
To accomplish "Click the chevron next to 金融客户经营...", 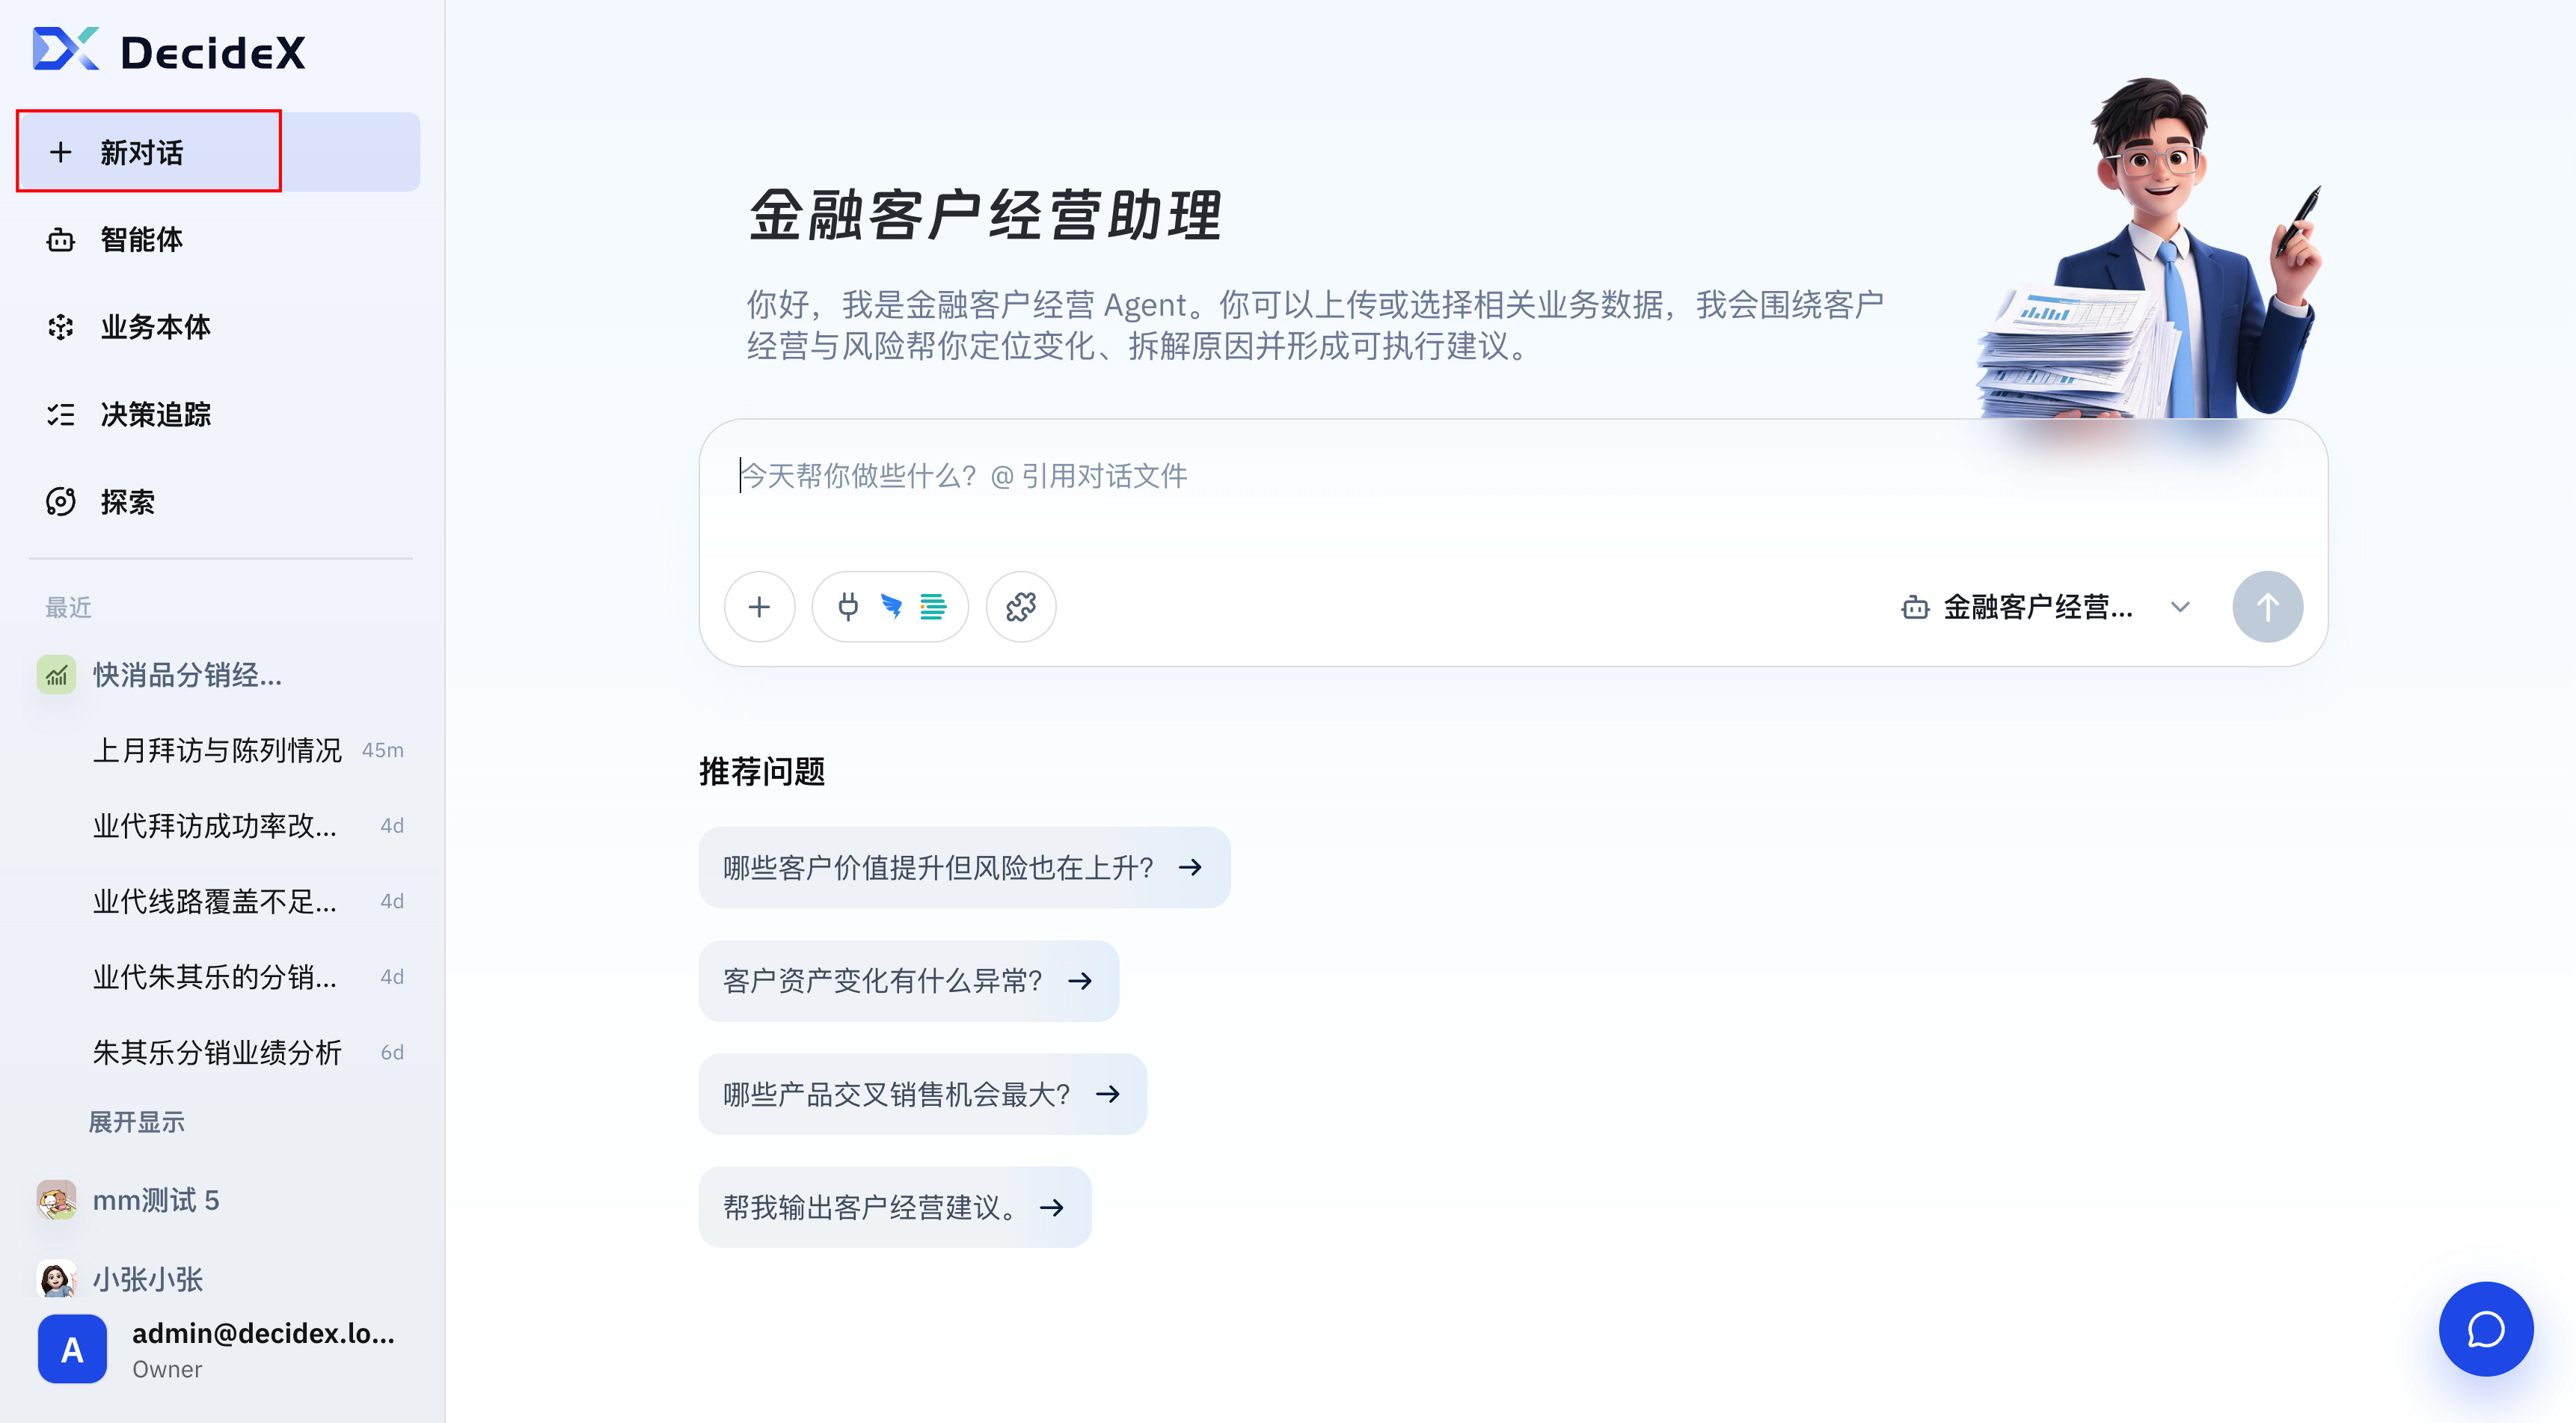I will (2181, 607).
